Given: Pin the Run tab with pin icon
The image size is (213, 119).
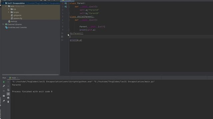Looking at the screenshot, I should (4, 101).
